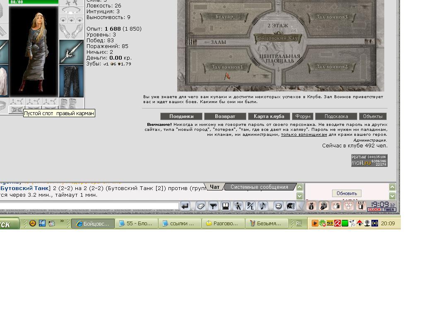Click the green square tray icon
The width and height of the screenshot is (424, 318).
point(345,223)
